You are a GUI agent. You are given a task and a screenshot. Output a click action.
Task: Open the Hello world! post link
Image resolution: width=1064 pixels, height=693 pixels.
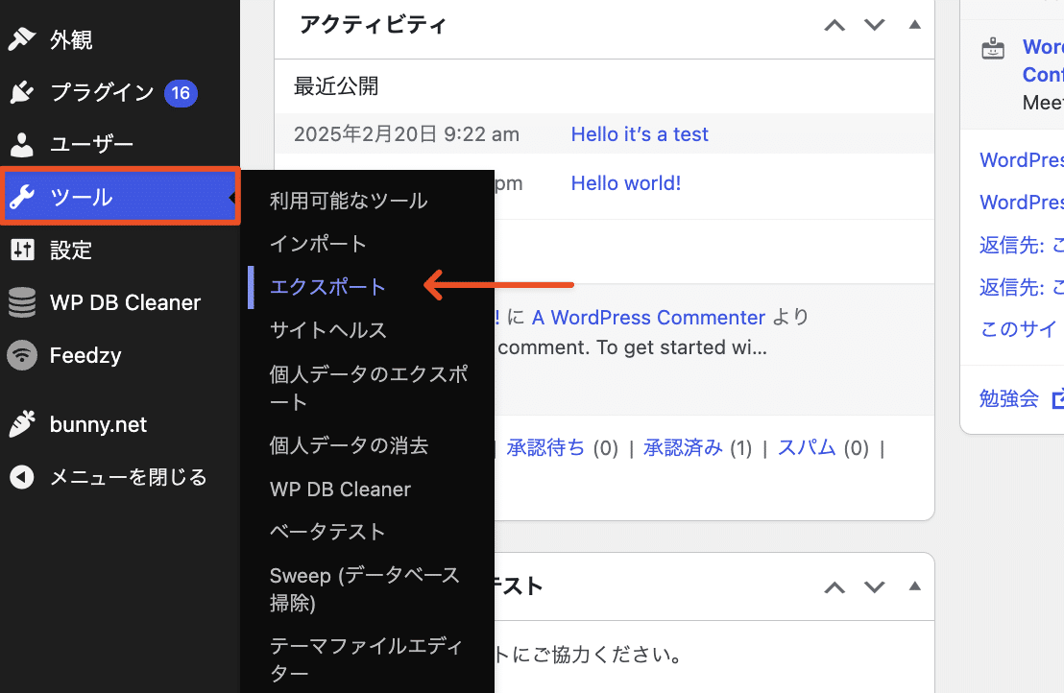coord(625,182)
